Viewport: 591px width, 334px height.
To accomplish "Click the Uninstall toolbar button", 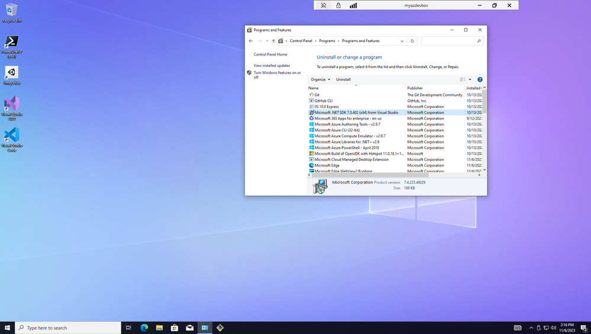I will point(343,79).
